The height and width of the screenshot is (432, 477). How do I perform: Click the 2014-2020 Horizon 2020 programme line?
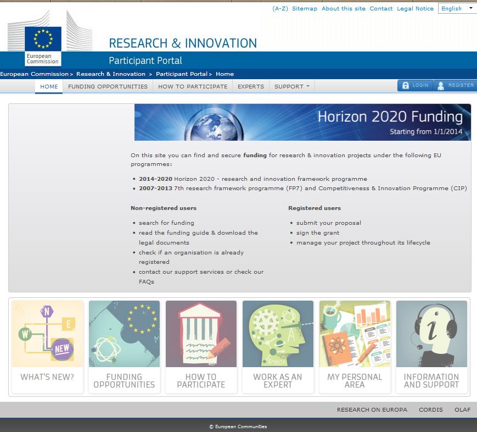pyautogui.click(x=253, y=179)
